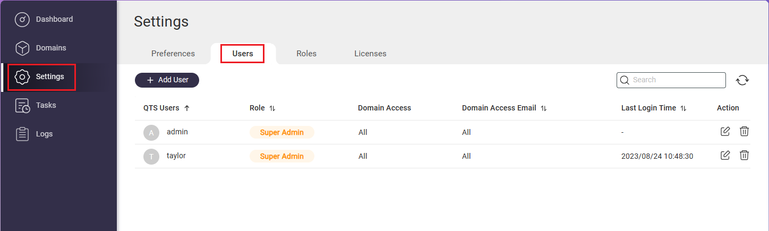Click the Search input field
Viewport: 769px width, 231px height.
pyautogui.click(x=676, y=80)
